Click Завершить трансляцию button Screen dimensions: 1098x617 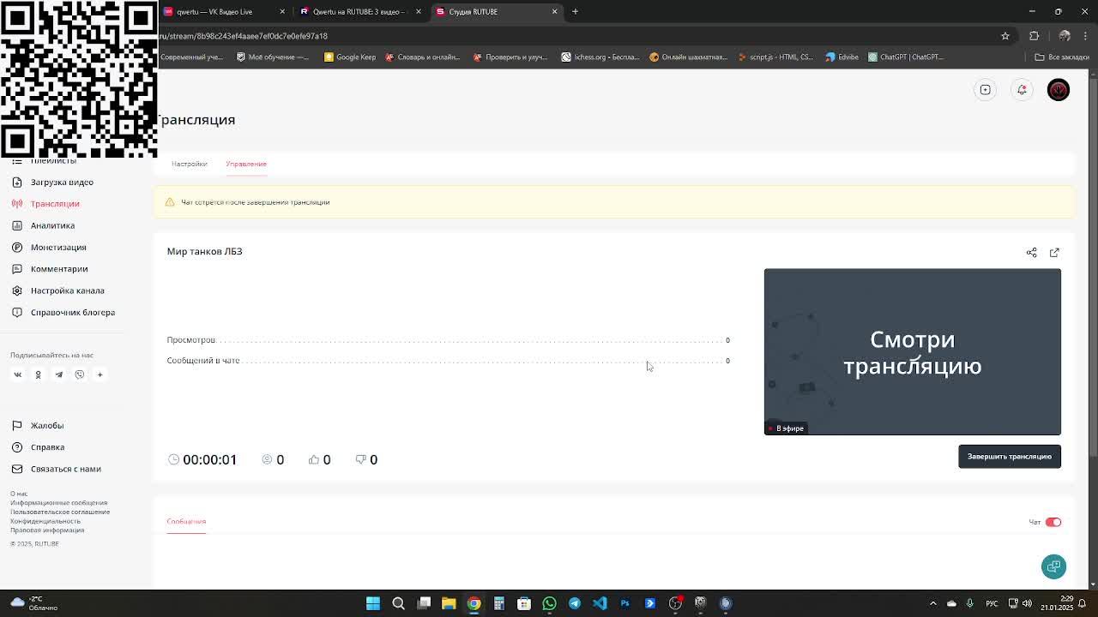(1010, 456)
